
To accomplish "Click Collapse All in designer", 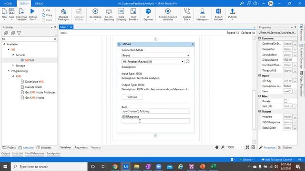I will (248, 33).
